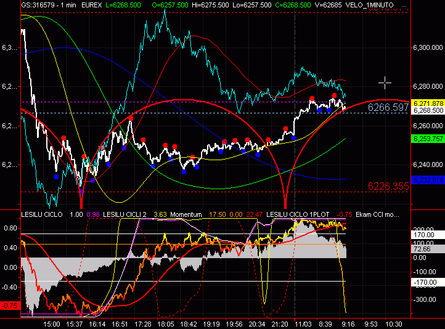This screenshot has height=329, width=445.
Task: Click the red -0.75 tag on left axis
Action: (x=10, y=306)
